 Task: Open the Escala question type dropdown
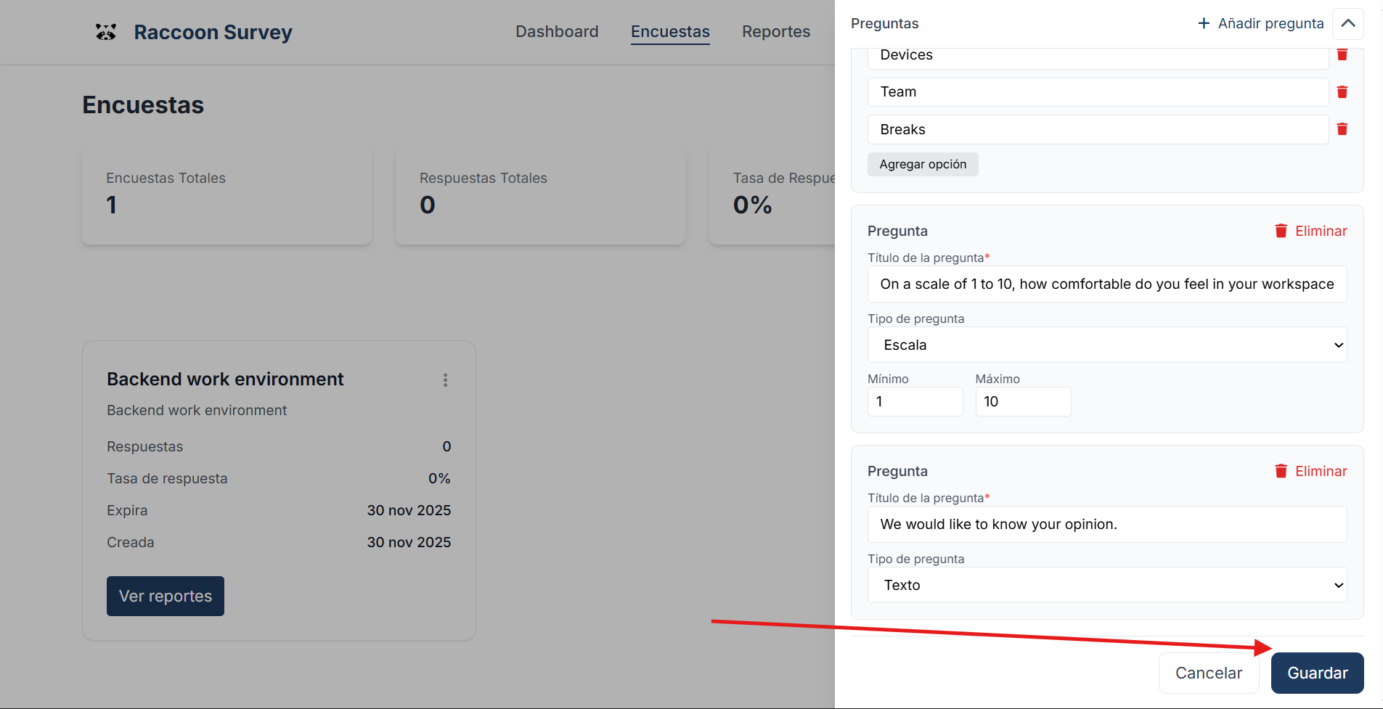coord(1106,345)
